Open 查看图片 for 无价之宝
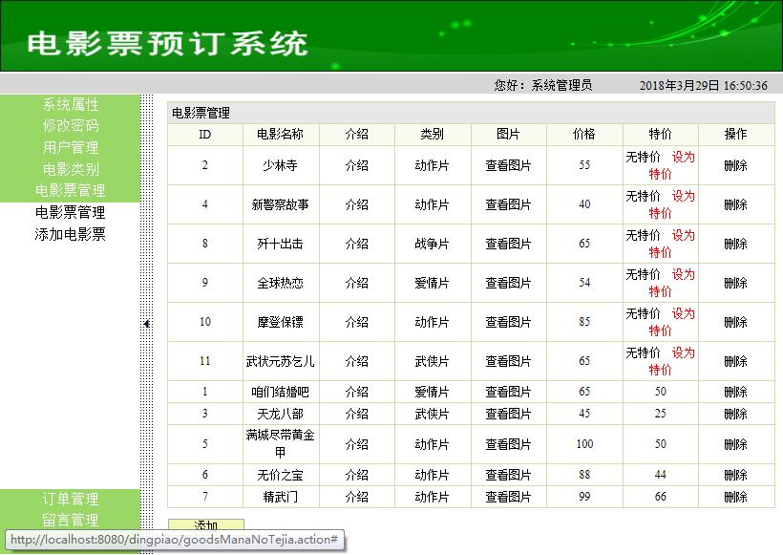This screenshot has width=783, height=555. pos(508,475)
